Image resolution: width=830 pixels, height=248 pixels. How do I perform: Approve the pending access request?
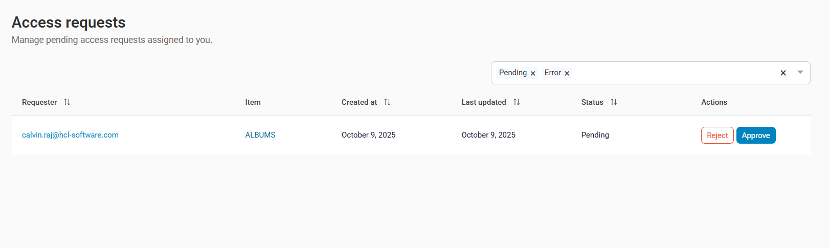tap(756, 136)
